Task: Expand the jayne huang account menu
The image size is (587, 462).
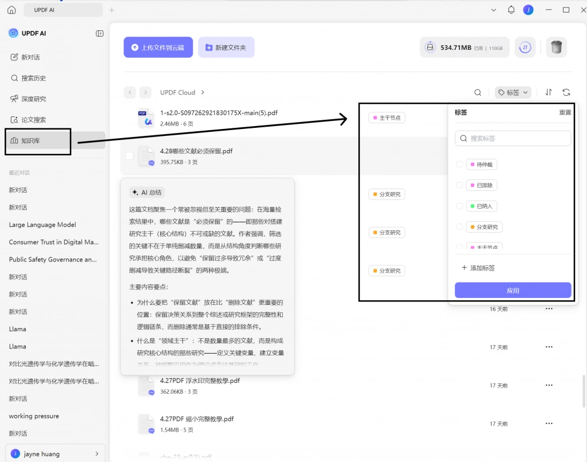Action: pyautogui.click(x=55, y=454)
